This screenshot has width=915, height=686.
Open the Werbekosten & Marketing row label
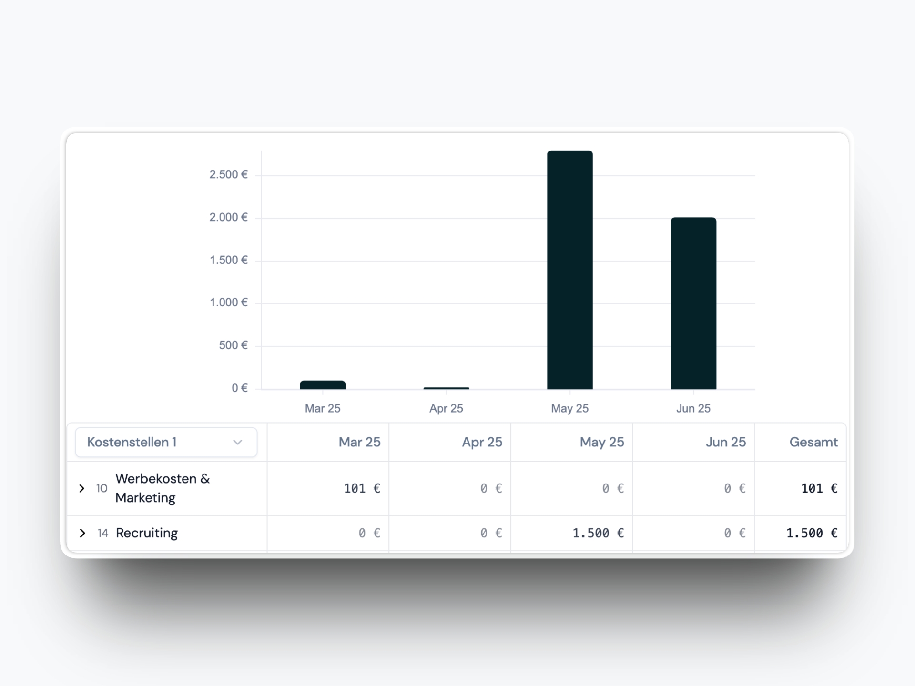tap(163, 488)
